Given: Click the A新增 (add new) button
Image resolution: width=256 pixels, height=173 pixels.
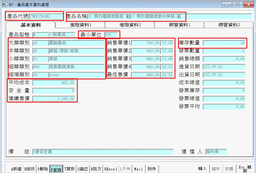Looking at the screenshot, I should click(x=16, y=169).
